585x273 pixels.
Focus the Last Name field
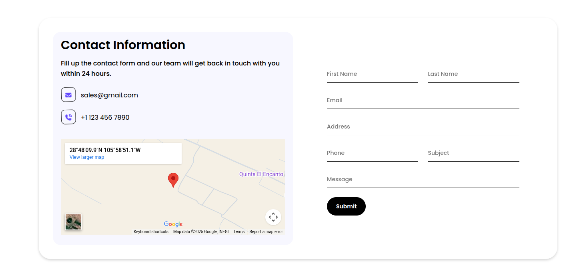pos(473,74)
